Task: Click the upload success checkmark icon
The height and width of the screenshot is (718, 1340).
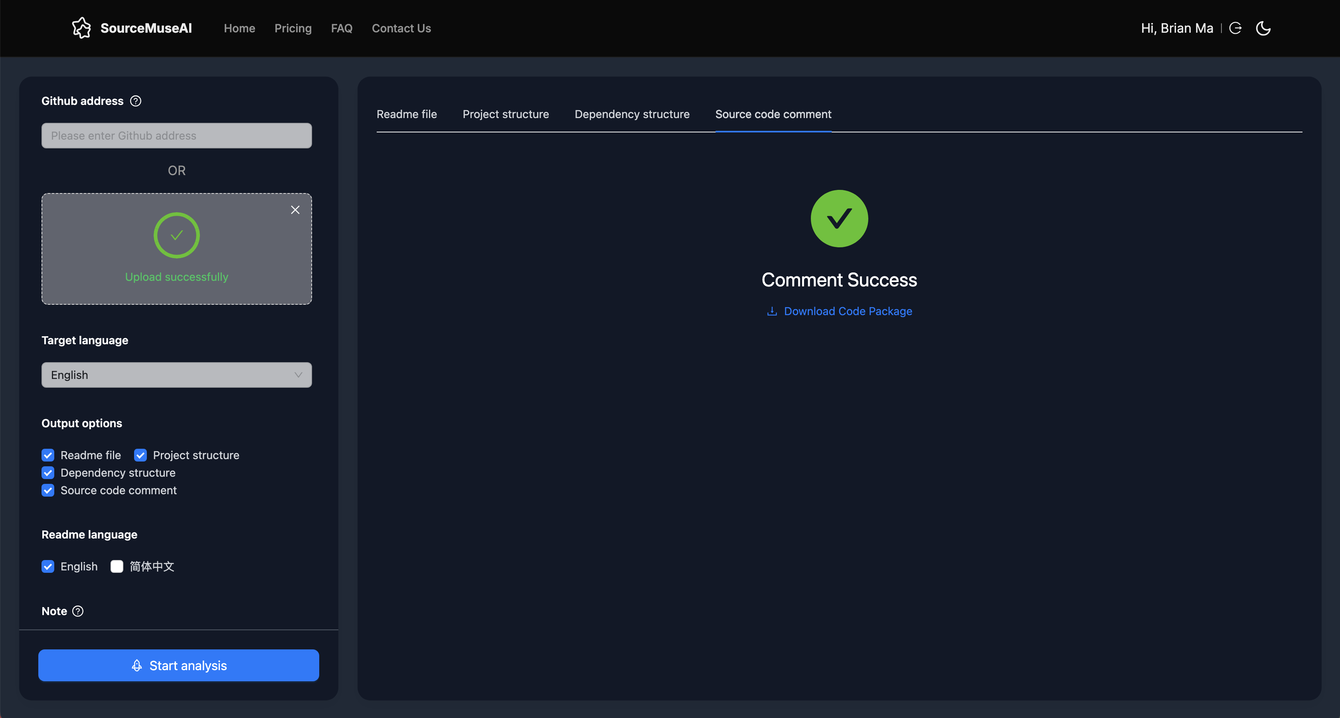Action: pyautogui.click(x=176, y=235)
